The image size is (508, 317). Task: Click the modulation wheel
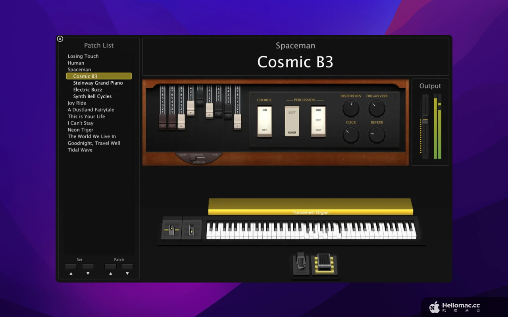pos(192,229)
